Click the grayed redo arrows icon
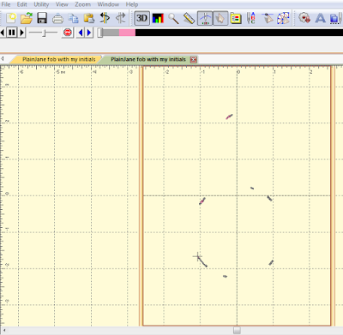343x335 pixels. [120, 18]
